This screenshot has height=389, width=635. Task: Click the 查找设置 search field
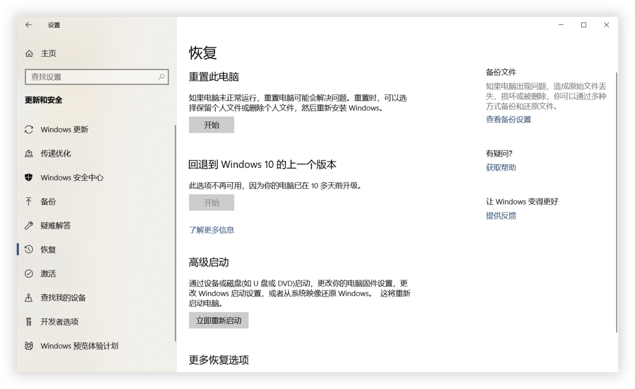click(96, 77)
